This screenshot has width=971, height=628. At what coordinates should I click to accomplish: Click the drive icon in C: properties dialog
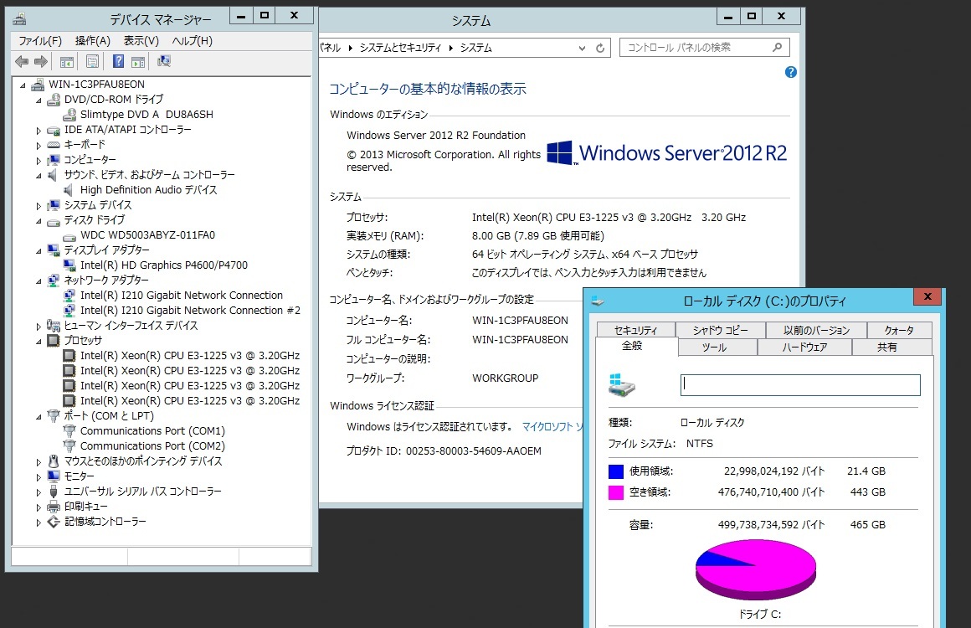[x=622, y=385]
